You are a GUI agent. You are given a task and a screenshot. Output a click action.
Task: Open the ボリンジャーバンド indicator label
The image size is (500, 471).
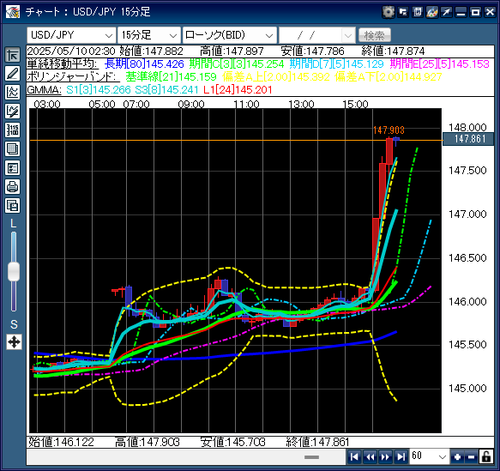[x=73, y=76]
